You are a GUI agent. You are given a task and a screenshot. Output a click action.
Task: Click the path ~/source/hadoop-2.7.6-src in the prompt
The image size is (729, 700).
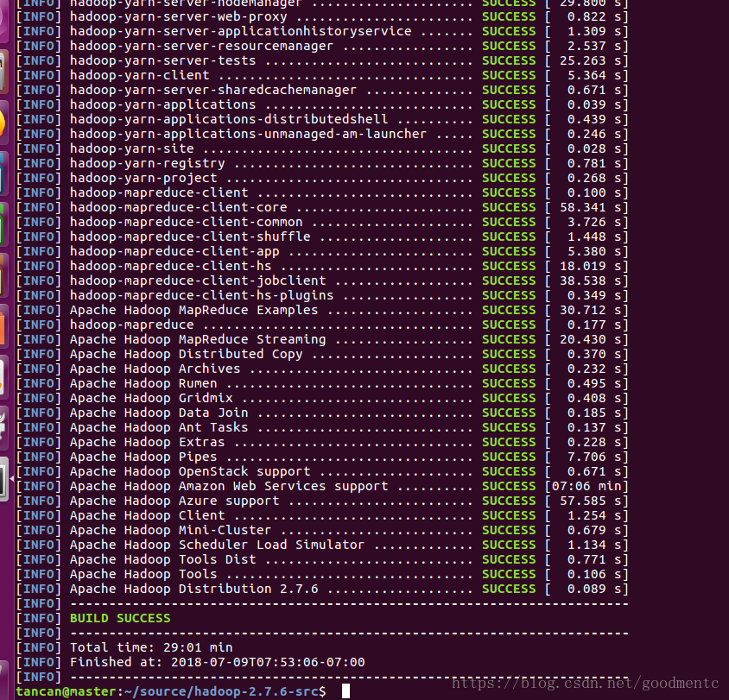pos(221,691)
